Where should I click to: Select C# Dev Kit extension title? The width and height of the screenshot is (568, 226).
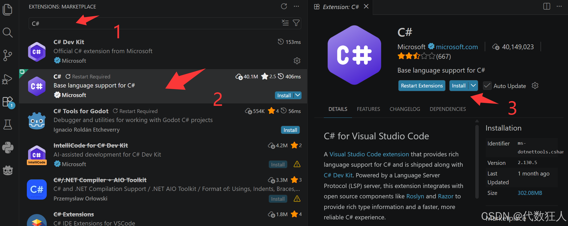[69, 42]
